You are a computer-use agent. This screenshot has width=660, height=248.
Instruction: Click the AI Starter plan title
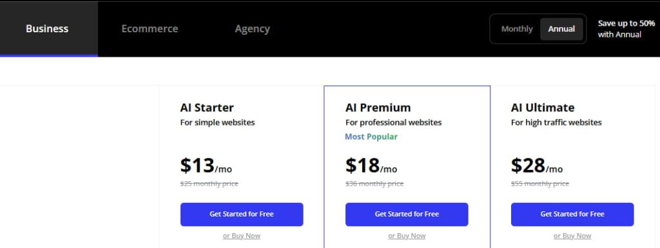click(207, 108)
